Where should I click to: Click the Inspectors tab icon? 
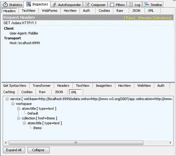[x=29, y=4]
